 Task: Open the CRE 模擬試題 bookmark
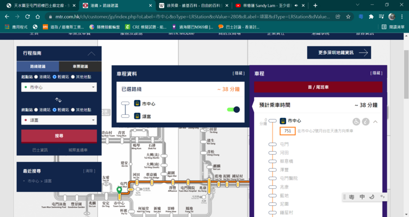point(146,27)
